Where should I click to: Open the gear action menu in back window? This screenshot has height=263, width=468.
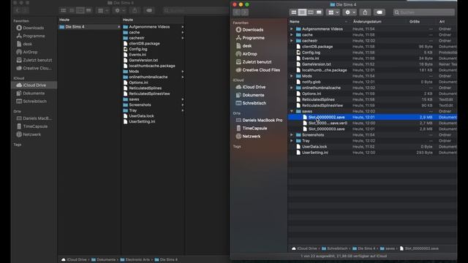point(119,10)
